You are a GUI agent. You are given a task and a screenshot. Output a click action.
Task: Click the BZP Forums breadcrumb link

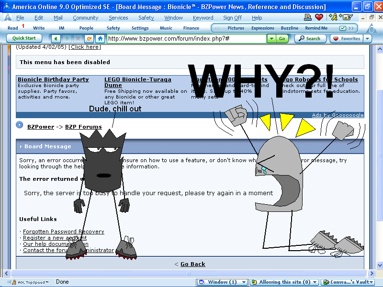[83, 127]
